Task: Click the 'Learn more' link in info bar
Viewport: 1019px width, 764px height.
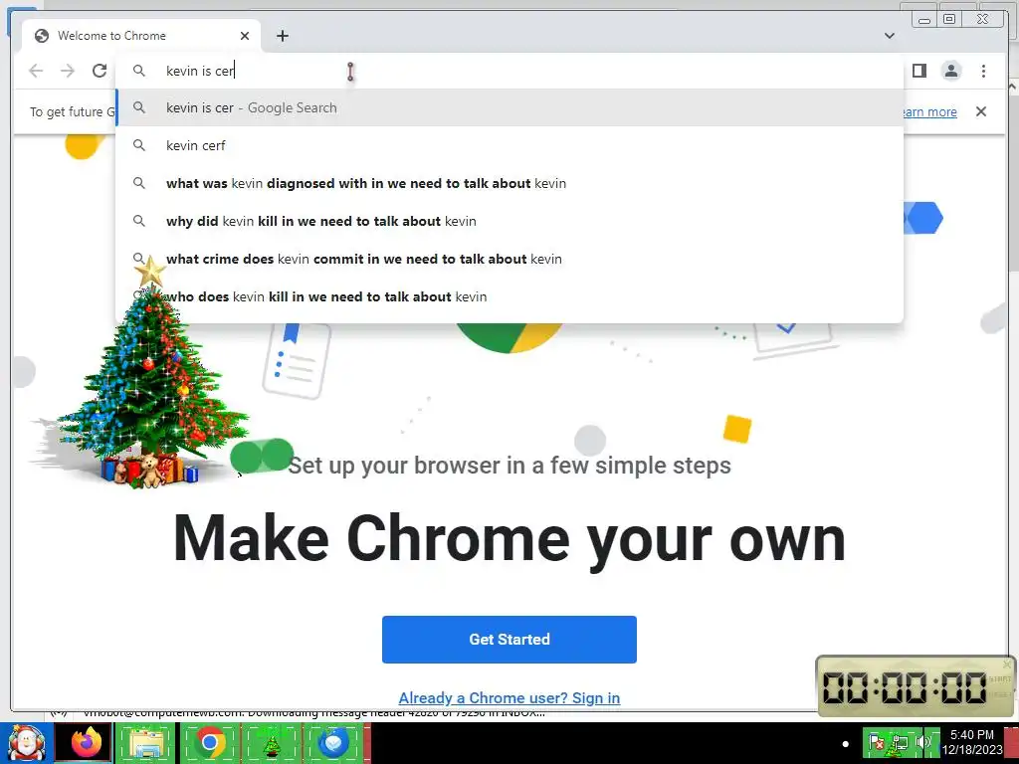Action: coord(930,111)
